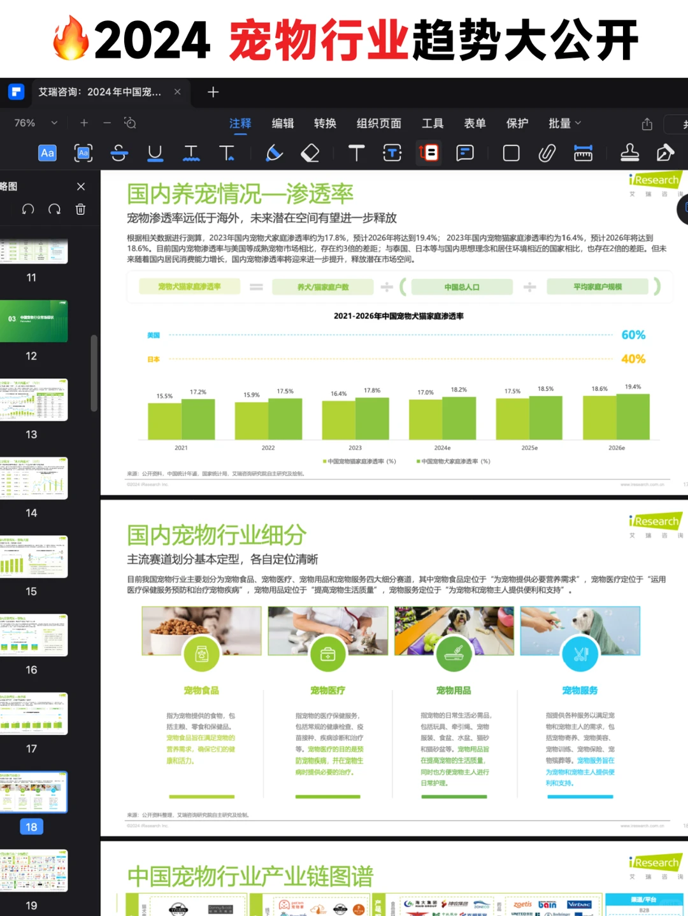
Task: Switch to the 转换 tab
Action: tap(325, 123)
